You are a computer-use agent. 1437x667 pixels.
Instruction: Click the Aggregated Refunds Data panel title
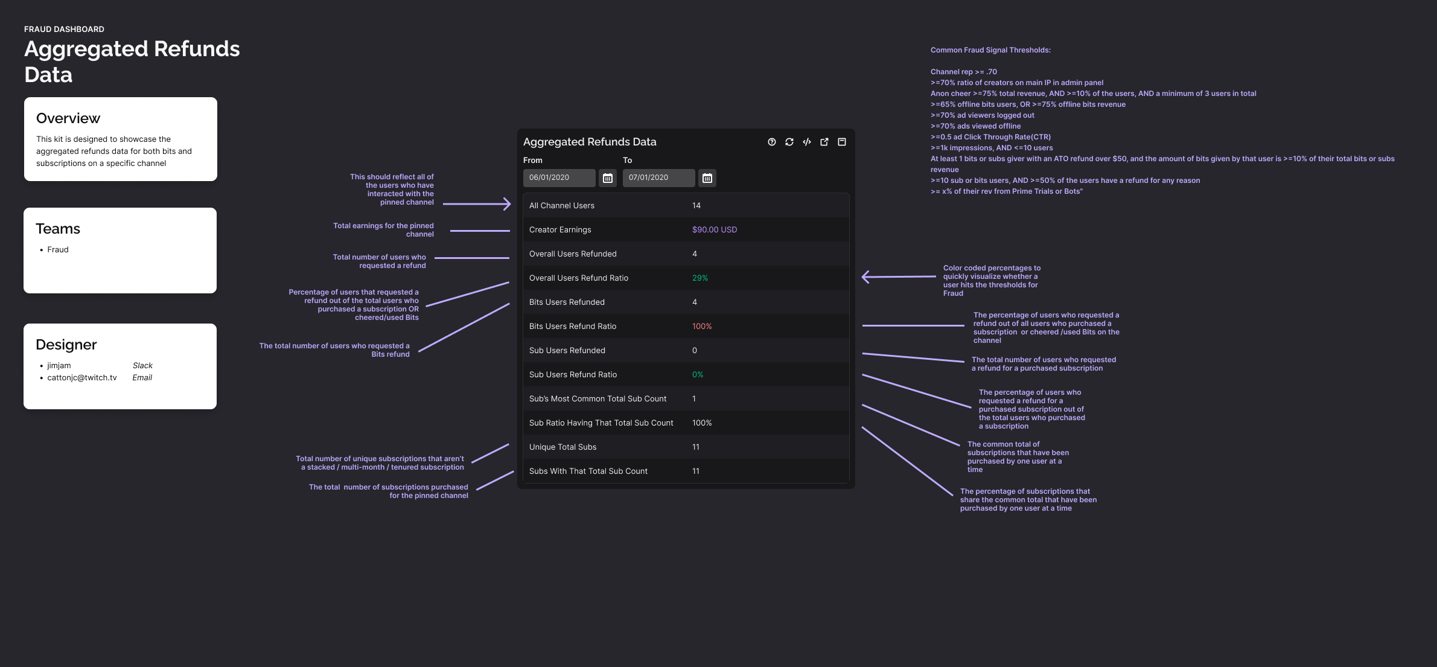pyautogui.click(x=590, y=142)
